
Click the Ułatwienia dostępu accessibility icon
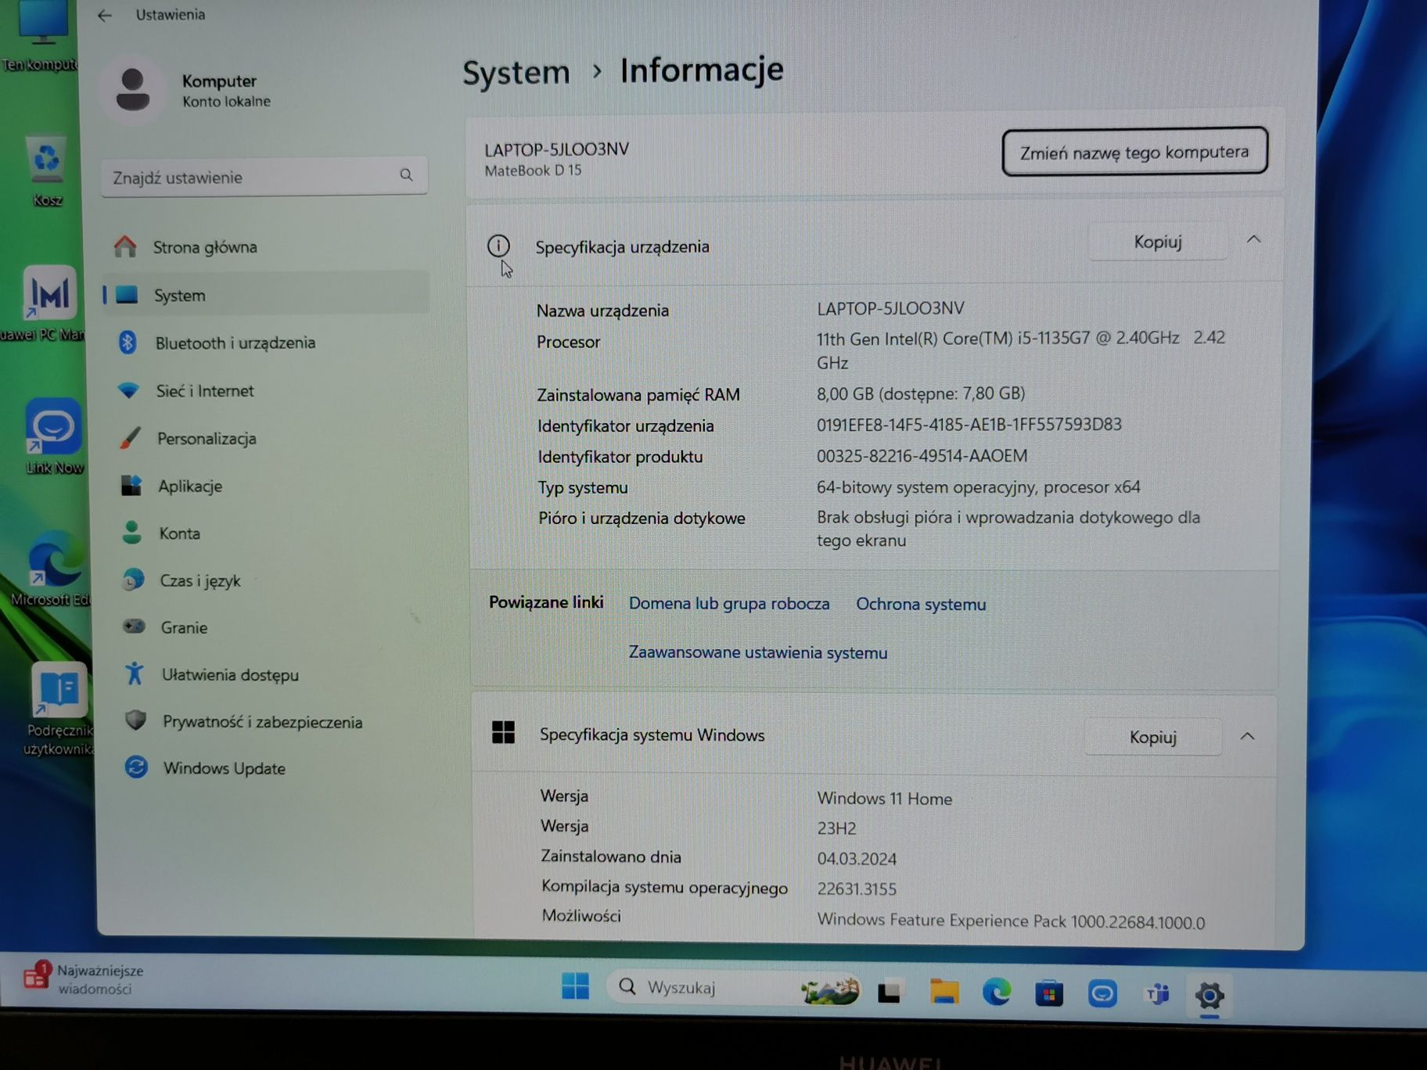(x=135, y=673)
